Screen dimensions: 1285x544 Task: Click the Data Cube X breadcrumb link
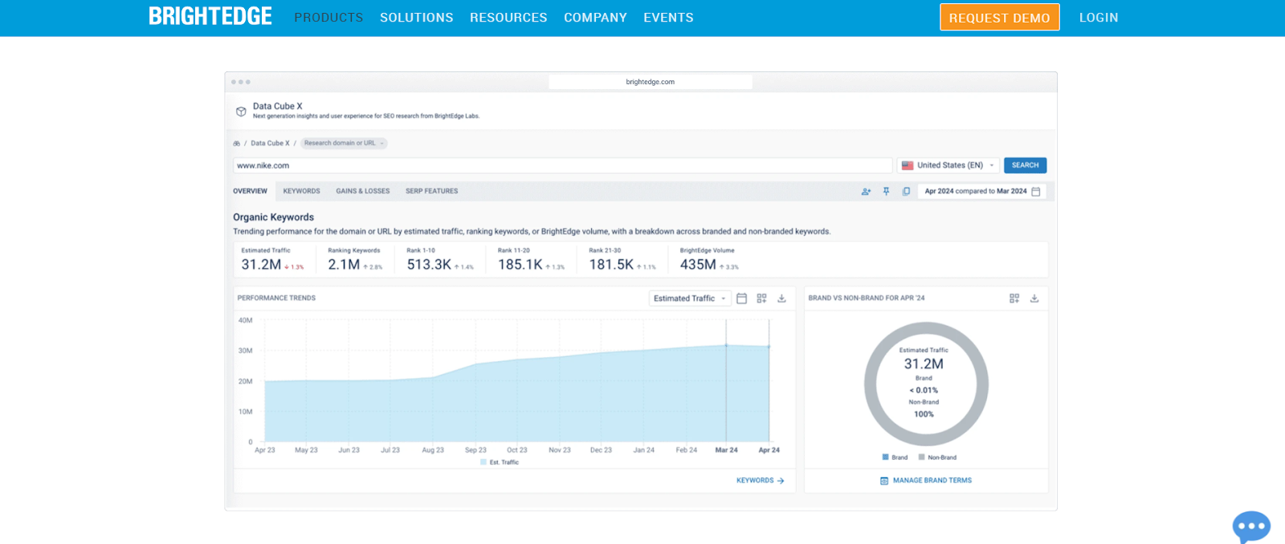(x=270, y=144)
